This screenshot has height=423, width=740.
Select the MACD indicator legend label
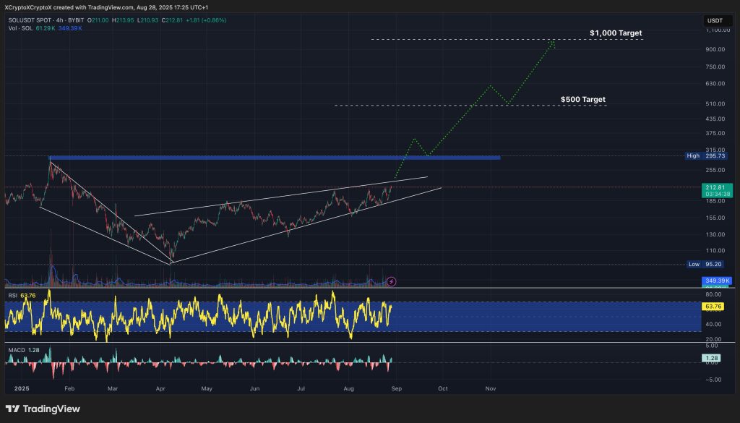point(17,350)
